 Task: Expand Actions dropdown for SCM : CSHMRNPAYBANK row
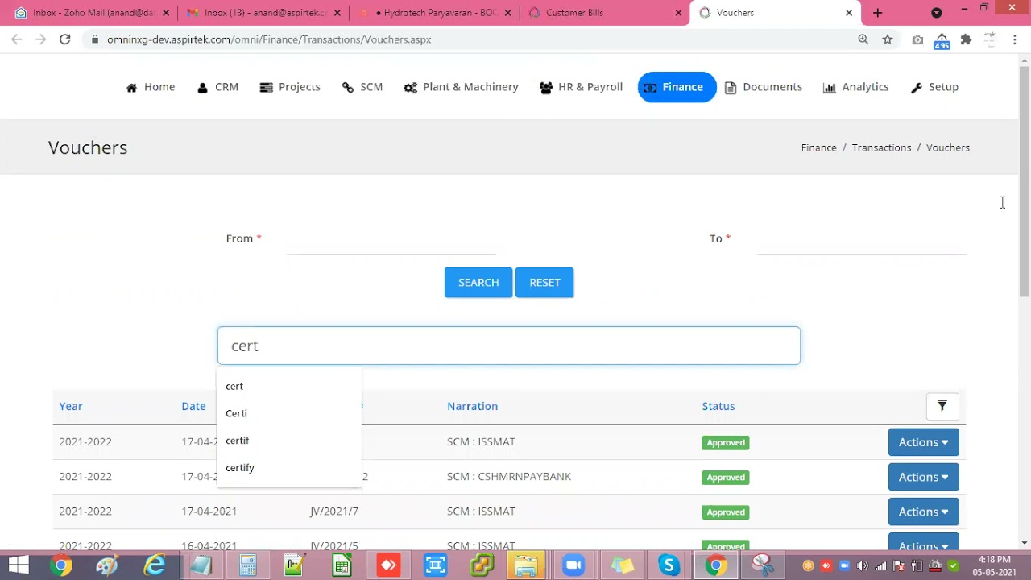[923, 477]
